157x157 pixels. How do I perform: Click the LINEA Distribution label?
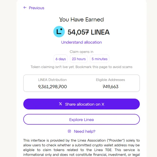[52, 80]
